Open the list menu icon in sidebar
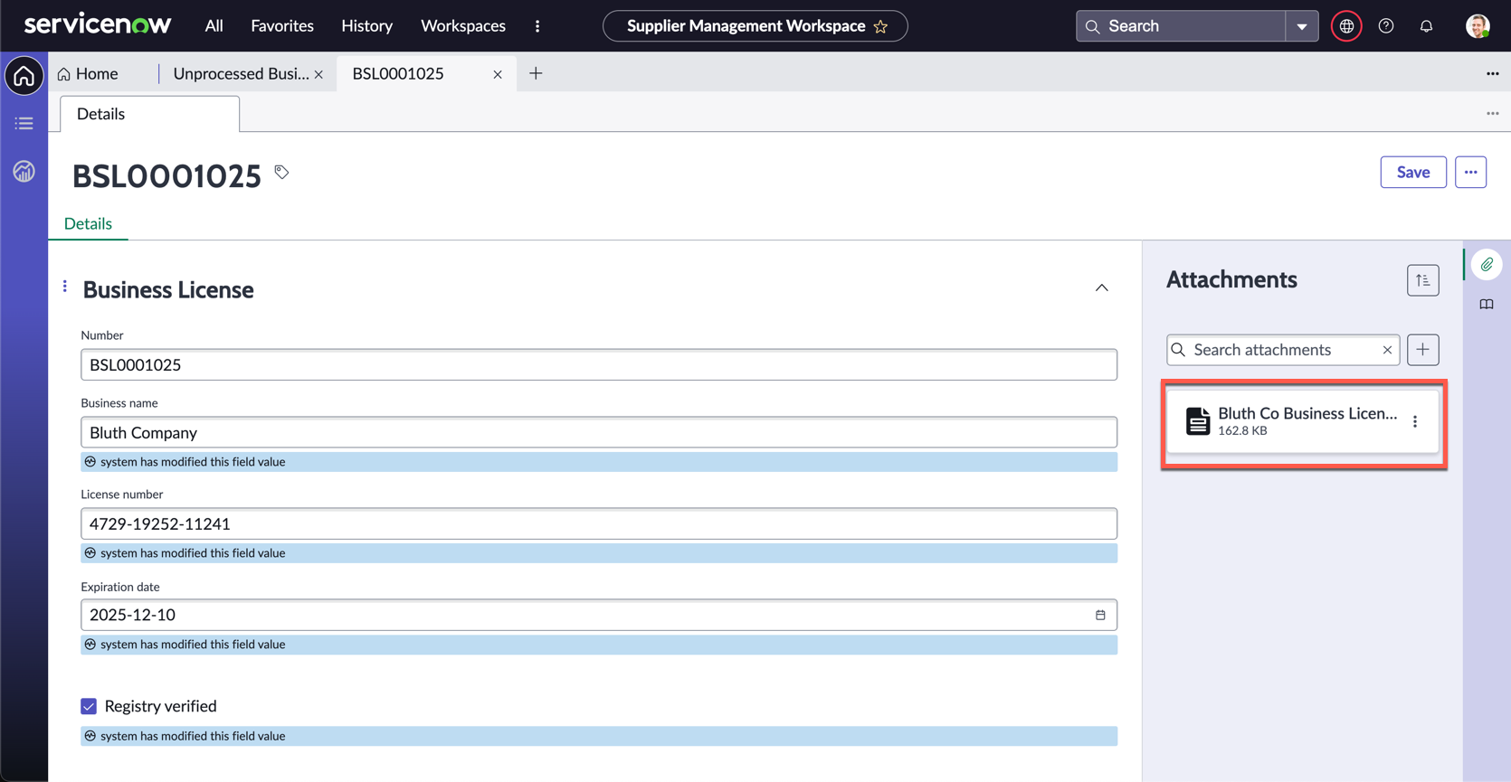This screenshot has height=782, width=1511. click(24, 124)
